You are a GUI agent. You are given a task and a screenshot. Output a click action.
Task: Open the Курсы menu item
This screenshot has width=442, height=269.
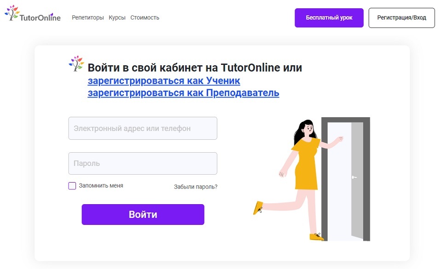(x=117, y=17)
